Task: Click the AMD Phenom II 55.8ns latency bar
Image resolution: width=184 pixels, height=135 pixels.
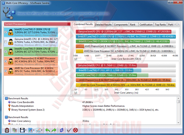Action: pyautogui.click(x=124, y=80)
